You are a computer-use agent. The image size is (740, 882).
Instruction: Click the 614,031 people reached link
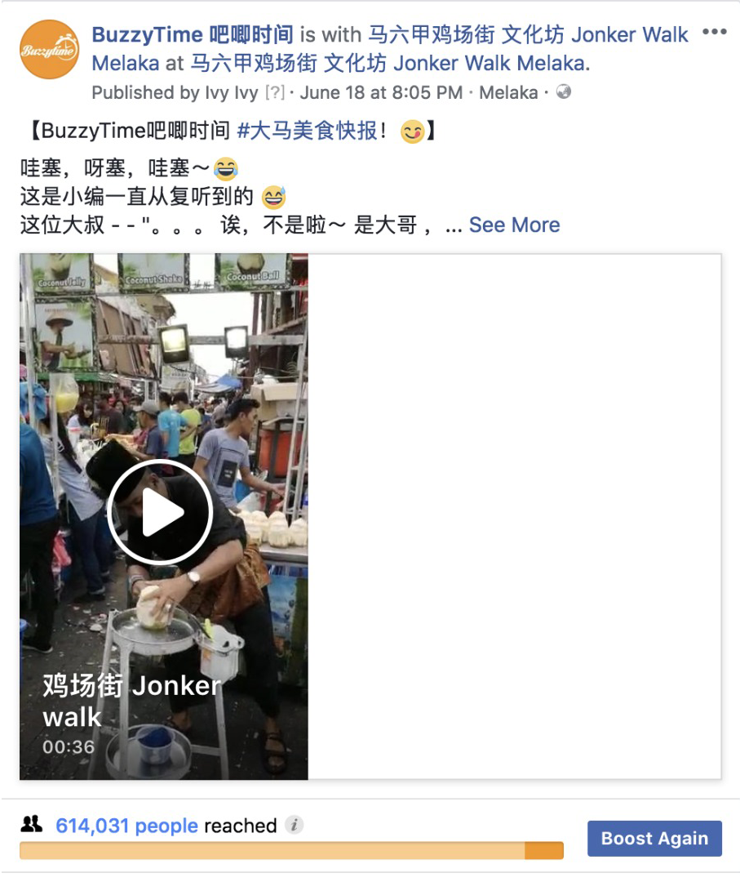point(126,825)
